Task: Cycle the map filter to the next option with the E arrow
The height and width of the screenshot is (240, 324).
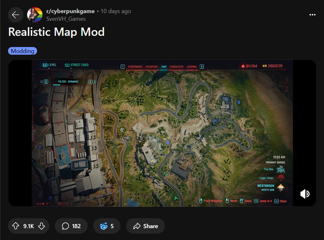Action: coord(93,82)
